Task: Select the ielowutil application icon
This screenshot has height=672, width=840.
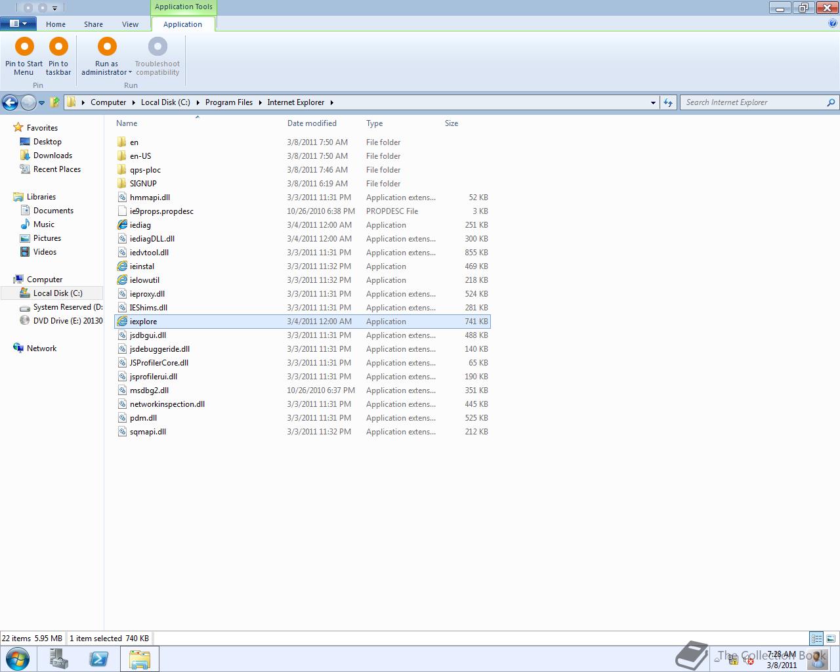Action: click(122, 280)
